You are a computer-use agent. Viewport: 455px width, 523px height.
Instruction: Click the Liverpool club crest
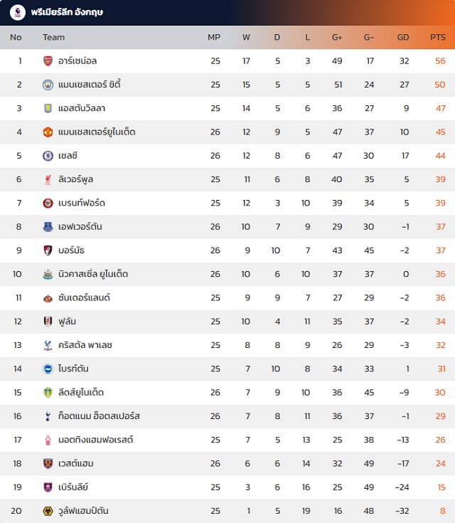click(x=48, y=179)
